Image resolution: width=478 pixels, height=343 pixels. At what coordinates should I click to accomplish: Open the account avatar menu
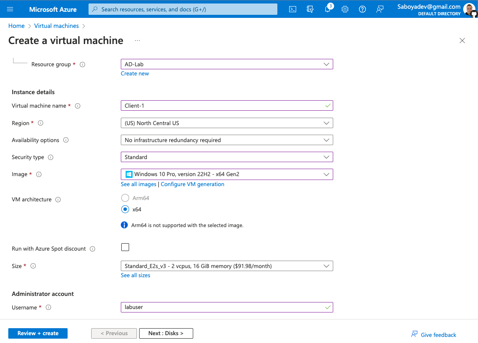[469, 9]
